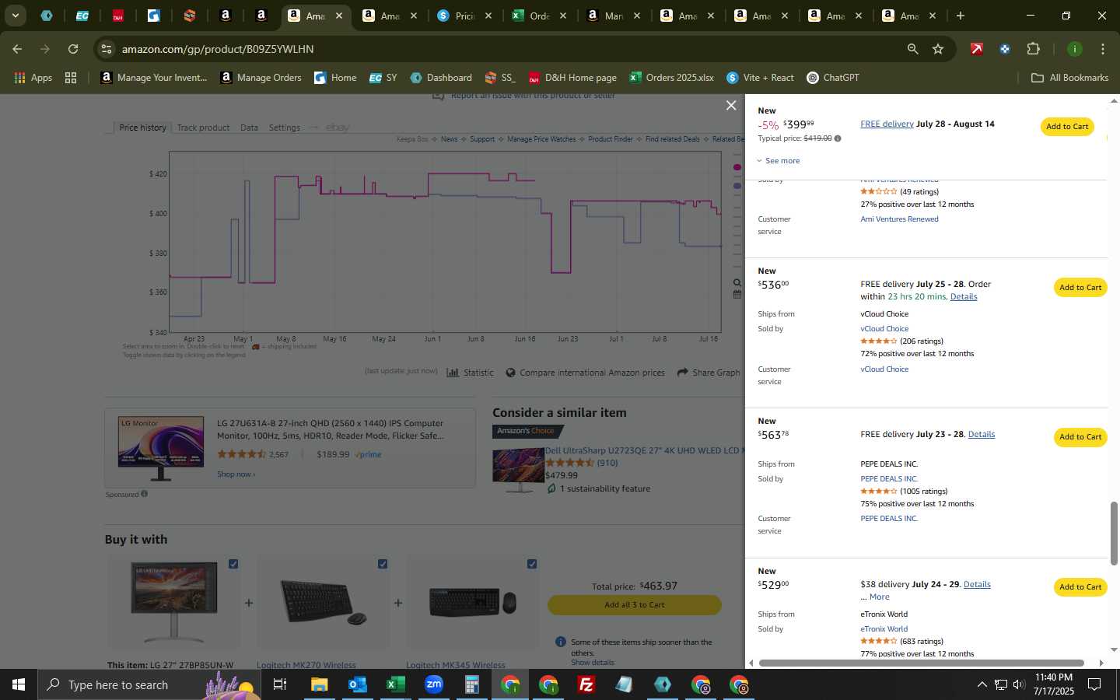
Task: Click the Windows taskbar search box
Action: tap(148, 684)
